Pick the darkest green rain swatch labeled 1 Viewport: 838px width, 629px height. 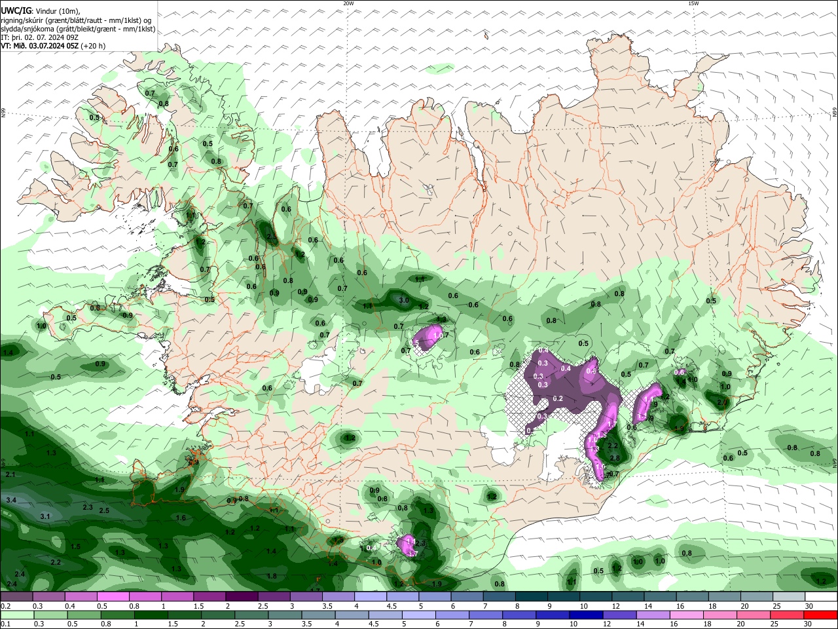coord(151,615)
